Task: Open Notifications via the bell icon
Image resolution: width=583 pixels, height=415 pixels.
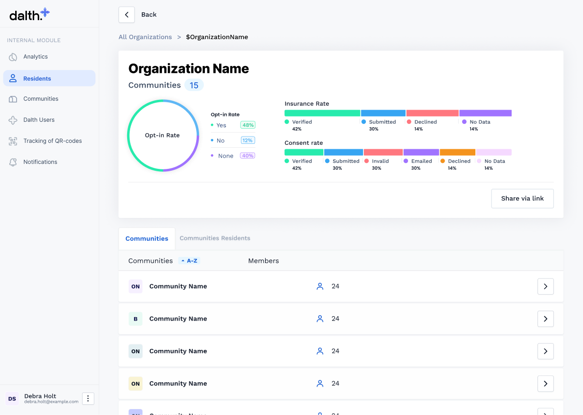Action: point(13,162)
